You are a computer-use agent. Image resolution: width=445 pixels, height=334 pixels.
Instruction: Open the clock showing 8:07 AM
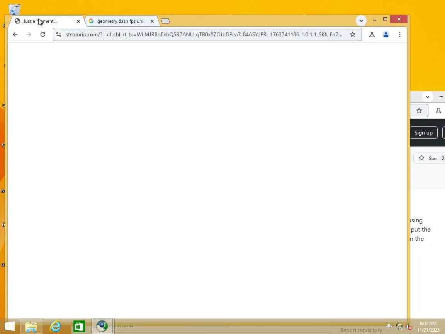428,327
